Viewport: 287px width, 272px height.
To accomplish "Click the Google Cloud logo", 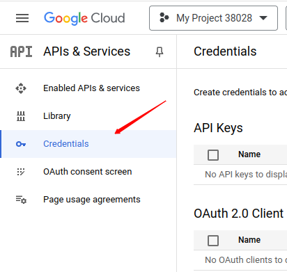I will pyautogui.click(x=84, y=18).
